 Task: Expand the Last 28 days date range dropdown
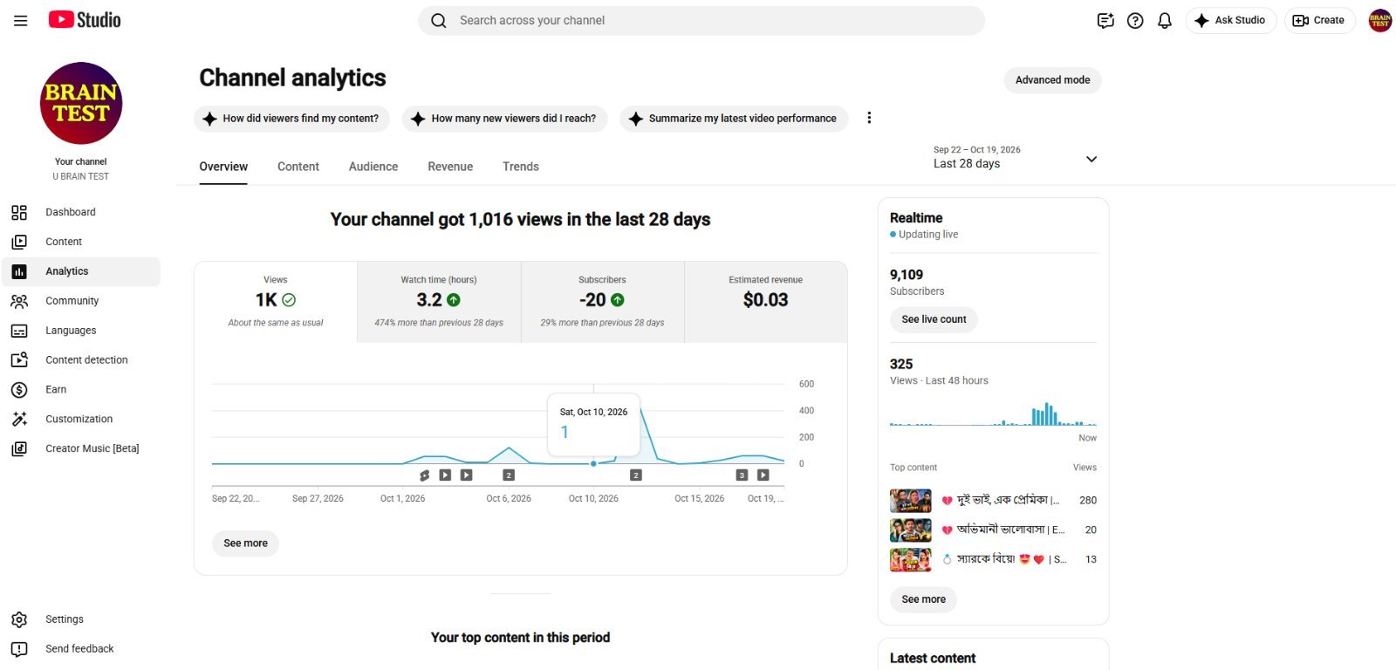1016,158
